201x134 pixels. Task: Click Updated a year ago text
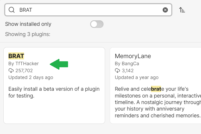click(x=137, y=77)
